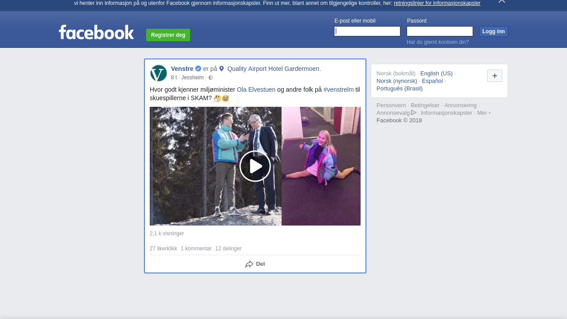The height and width of the screenshot is (319, 567).
Task: Open the Ola Elvestuen link
Action: (x=256, y=89)
